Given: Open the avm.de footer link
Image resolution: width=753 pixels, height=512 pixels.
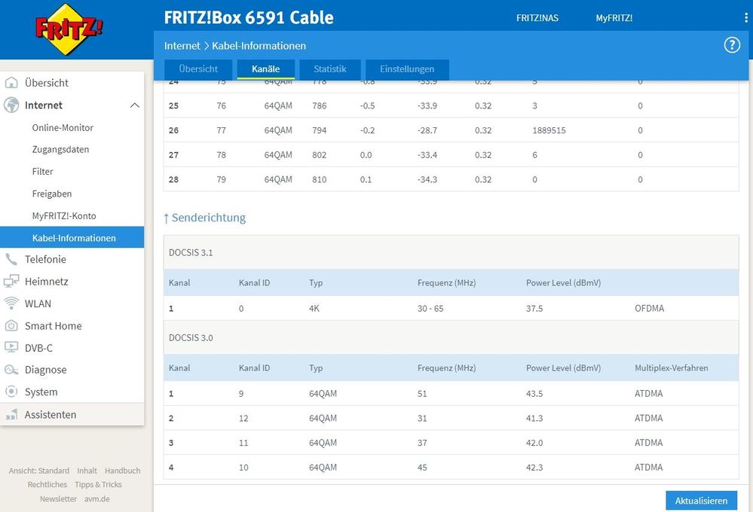Looking at the screenshot, I should tap(97, 499).
